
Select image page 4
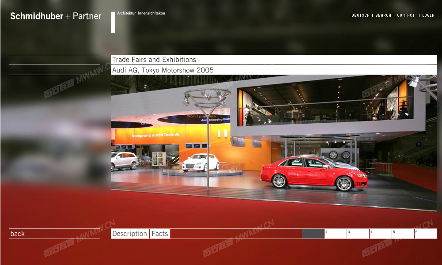pos(381,234)
